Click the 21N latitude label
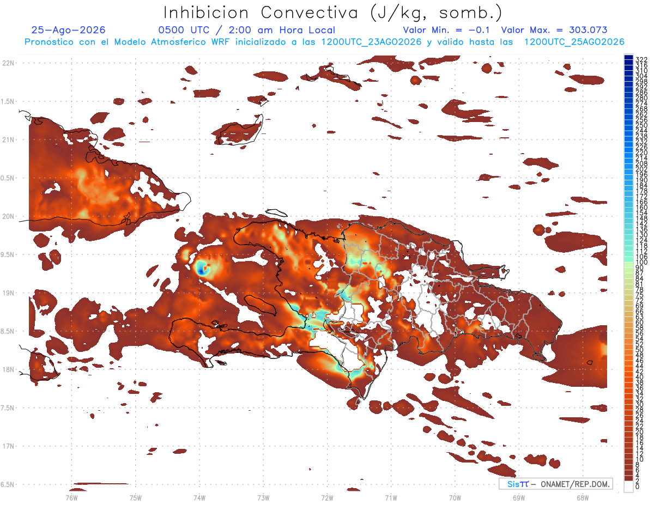654x505 pixels. pos(8,139)
